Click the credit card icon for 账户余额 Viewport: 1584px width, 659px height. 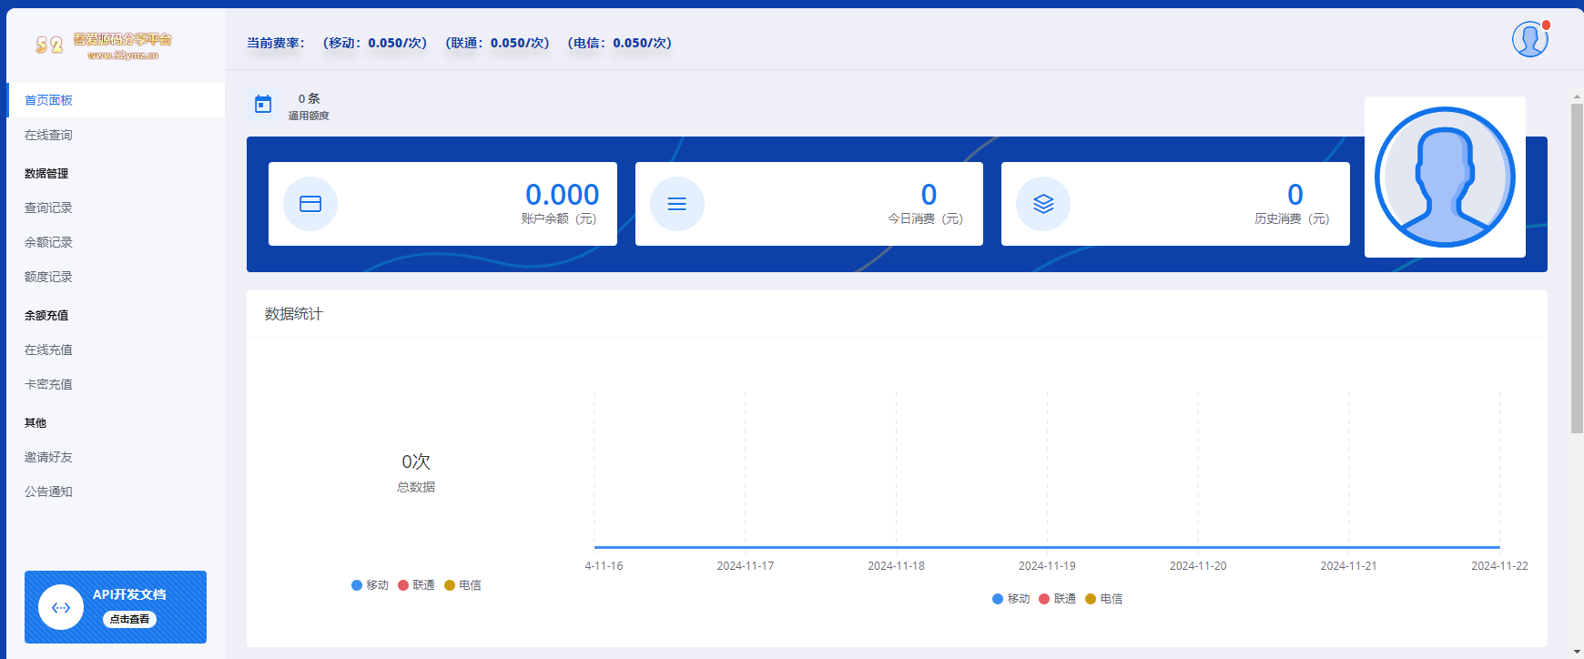tap(310, 204)
